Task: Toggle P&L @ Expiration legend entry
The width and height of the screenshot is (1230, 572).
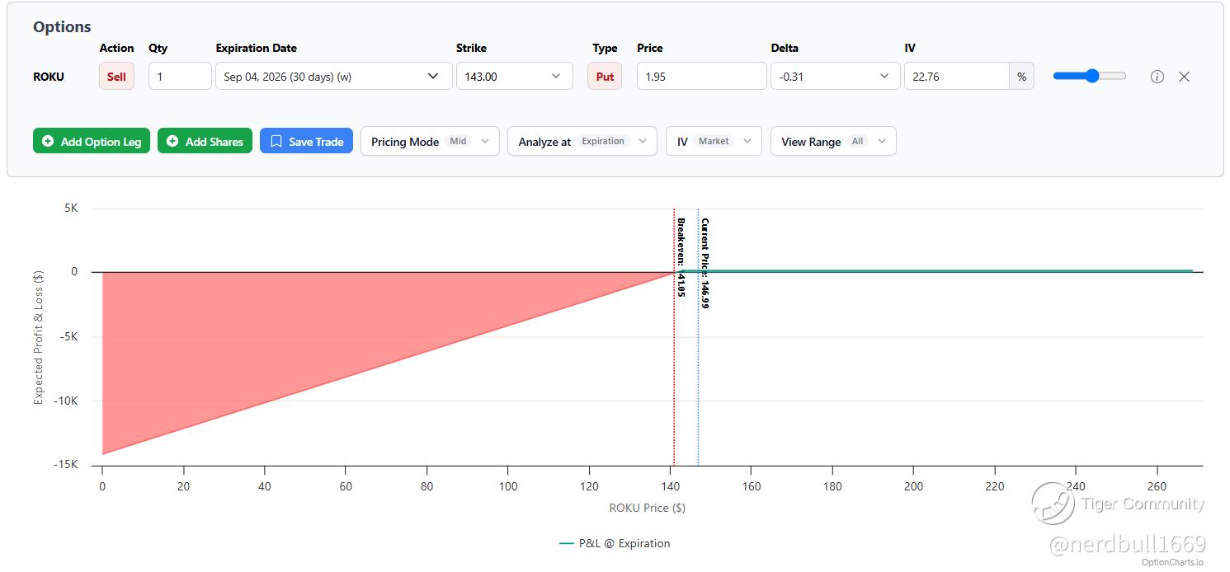Action: [615, 543]
